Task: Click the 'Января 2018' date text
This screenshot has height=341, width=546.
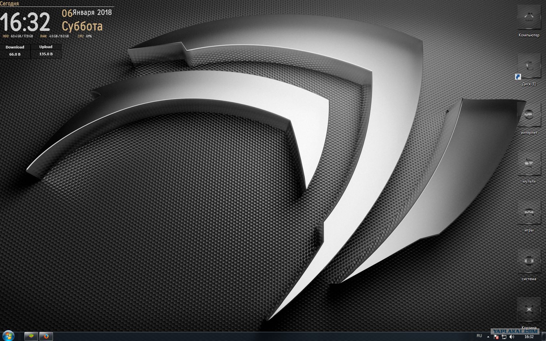Action: 92,12
